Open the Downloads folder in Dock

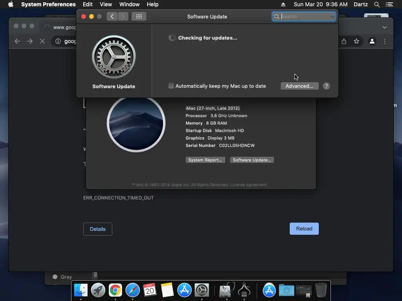click(x=286, y=290)
